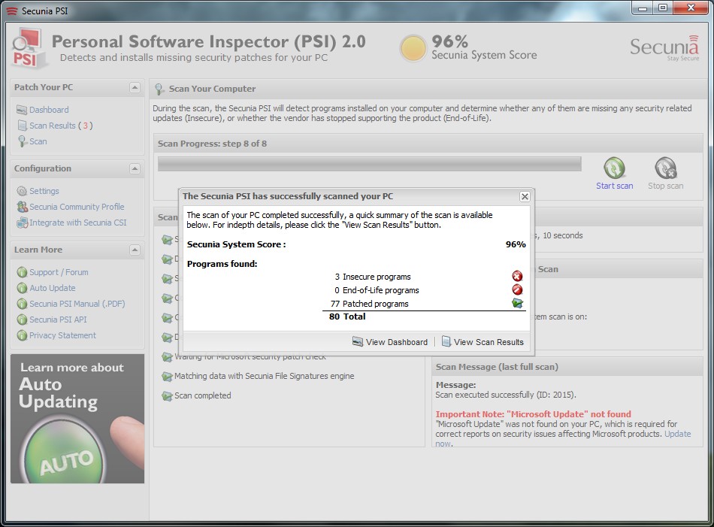Screen dimensions: 714x527
Task: Click the green check icon beside Patched programs
Action: pyautogui.click(x=517, y=304)
